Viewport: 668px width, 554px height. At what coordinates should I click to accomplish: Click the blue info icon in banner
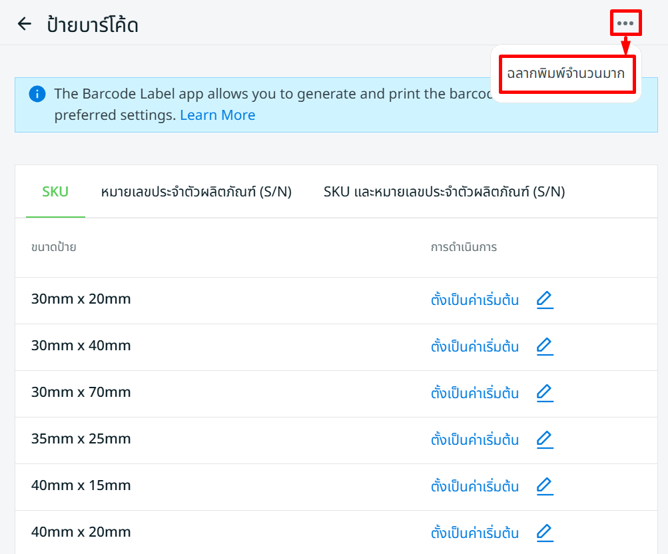point(37,94)
